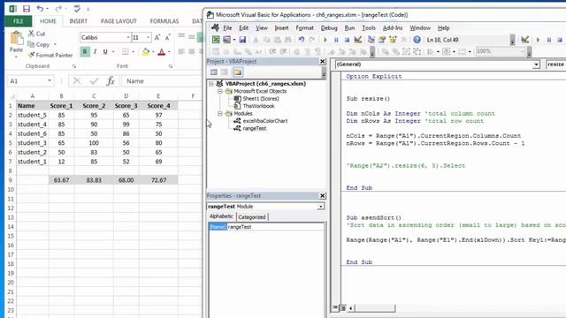
Task: Click Excel Fill Color bucket
Action: point(145,52)
